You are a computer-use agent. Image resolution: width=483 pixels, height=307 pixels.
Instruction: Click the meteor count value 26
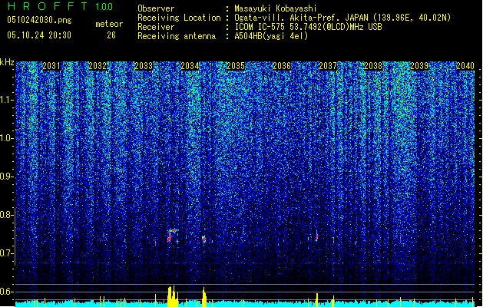click(x=111, y=35)
